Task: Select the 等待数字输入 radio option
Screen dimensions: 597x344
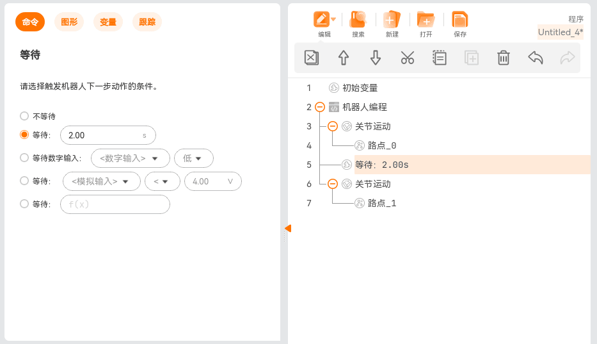Action: (x=24, y=158)
